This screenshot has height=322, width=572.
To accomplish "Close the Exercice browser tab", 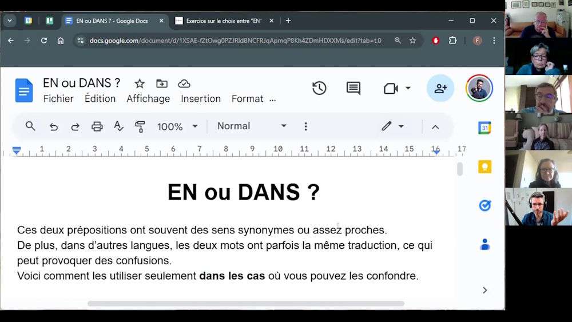I will [x=271, y=21].
